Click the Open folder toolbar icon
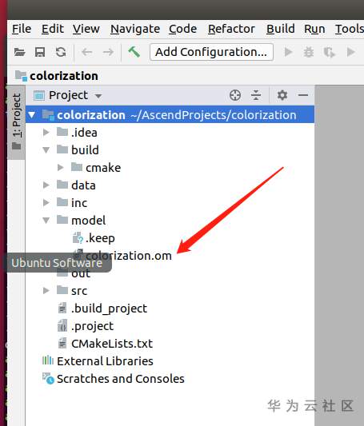Image resolution: width=364 pixels, height=426 pixels. click(x=19, y=52)
